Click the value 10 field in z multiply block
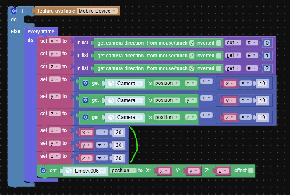Image resolution: width=290 pixels, height=195 pixels. 262,117
